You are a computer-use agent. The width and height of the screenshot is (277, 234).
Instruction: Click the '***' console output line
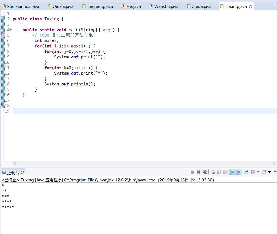[5, 196]
